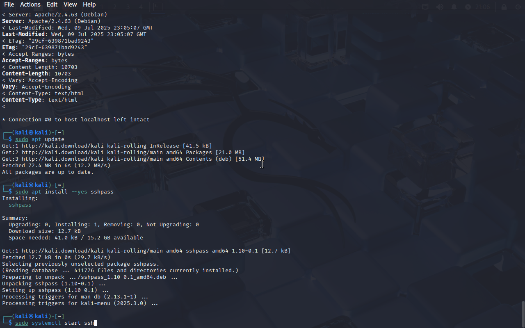Open the Edit menu

[x=52, y=5]
